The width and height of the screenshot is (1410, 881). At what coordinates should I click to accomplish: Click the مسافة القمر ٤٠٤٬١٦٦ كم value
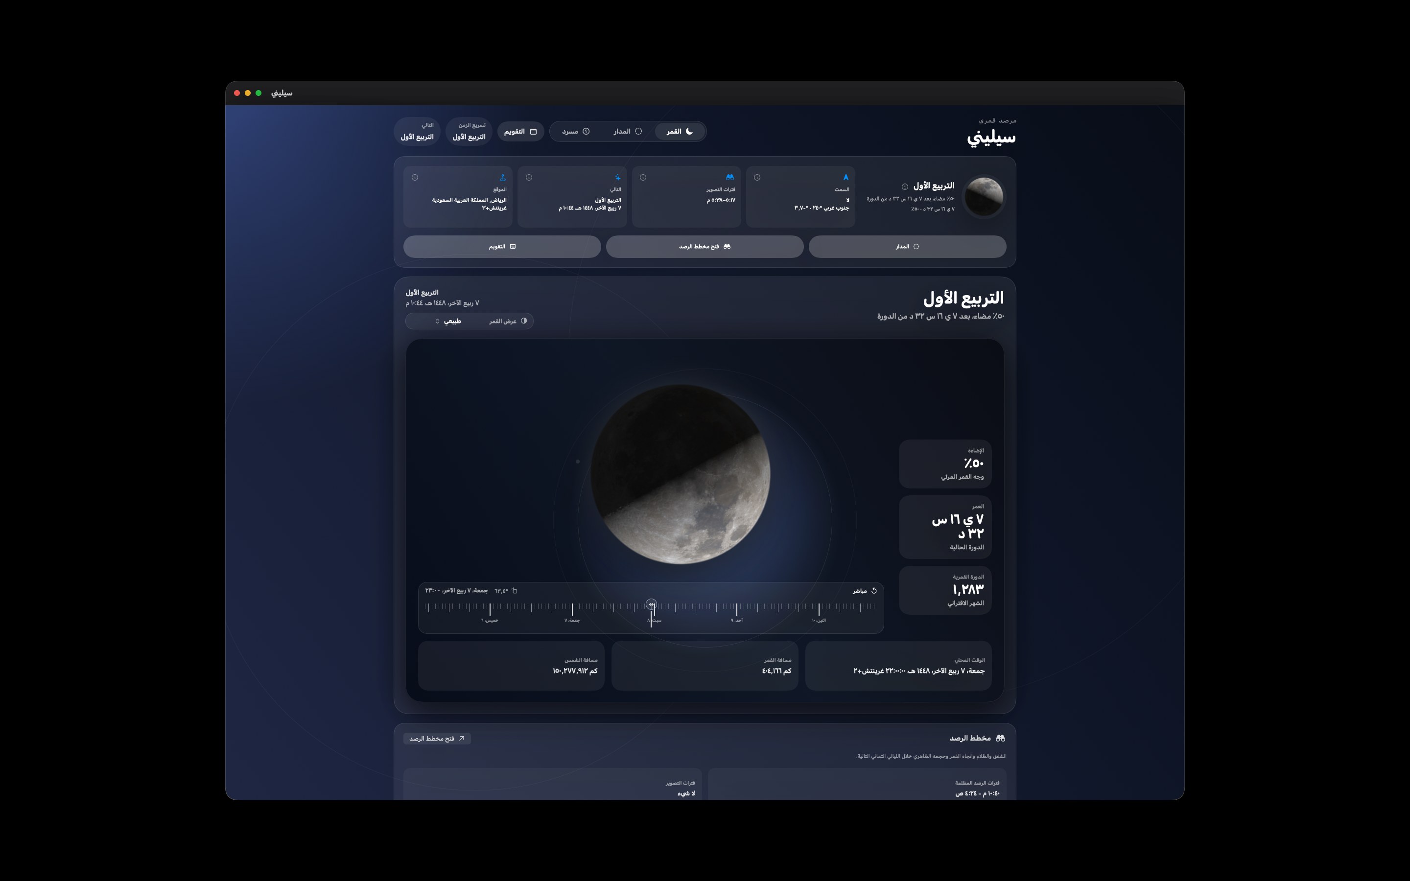(776, 671)
